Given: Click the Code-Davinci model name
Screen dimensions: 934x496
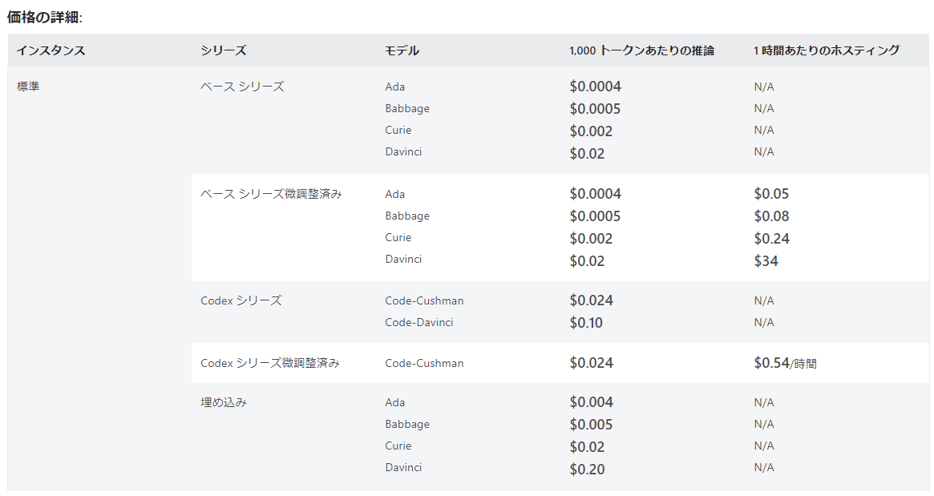Looking at the screenshot, I should coord(418,322).
